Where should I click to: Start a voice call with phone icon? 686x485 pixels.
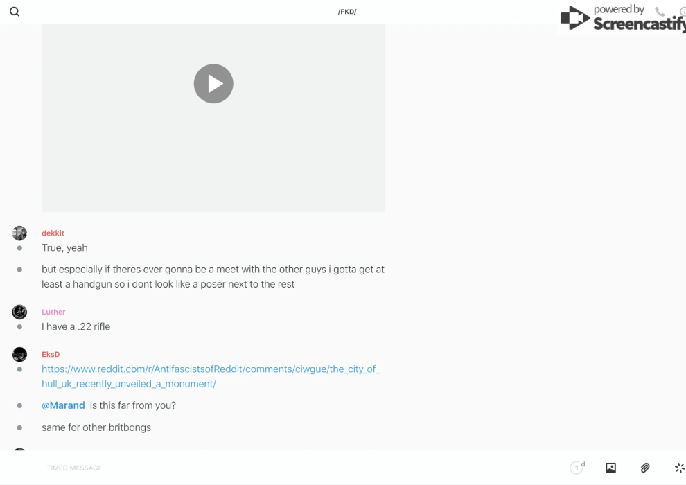660,12
